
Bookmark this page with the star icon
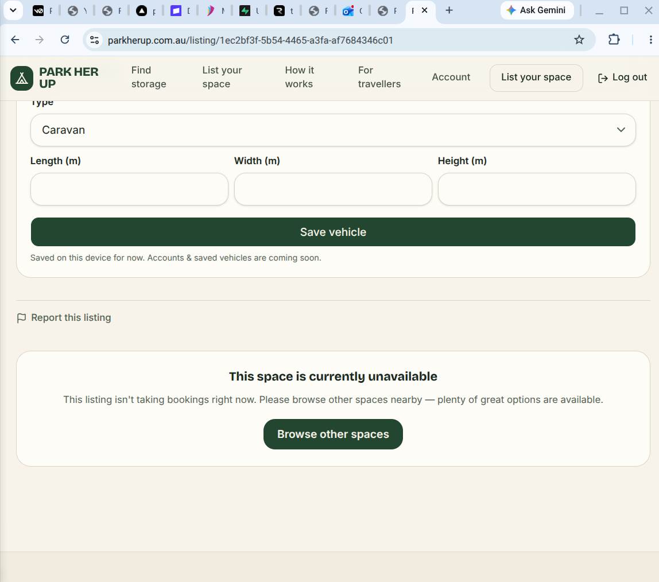pos(579,40)
